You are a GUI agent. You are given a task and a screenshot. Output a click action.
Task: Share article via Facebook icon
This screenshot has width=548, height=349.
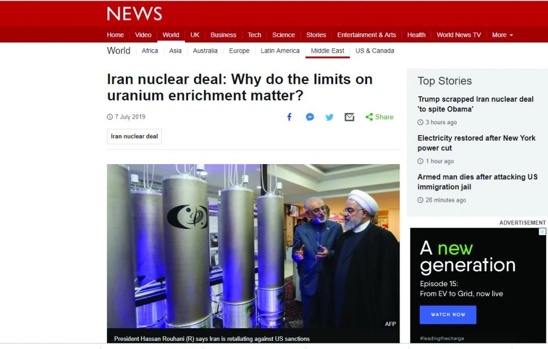289,117
